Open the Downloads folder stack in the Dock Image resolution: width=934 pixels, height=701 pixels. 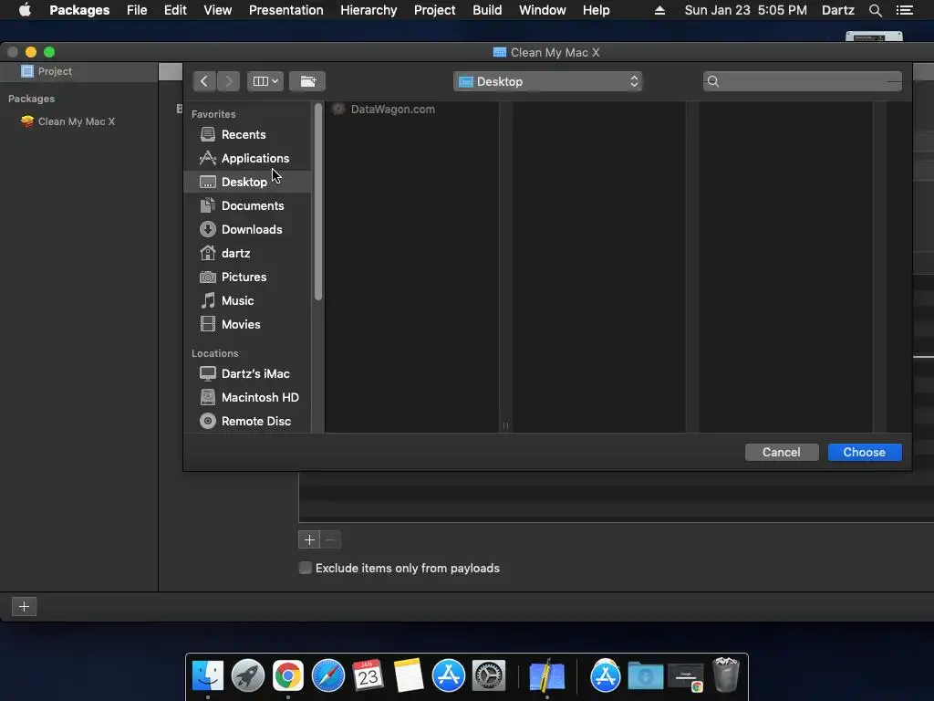646,676
